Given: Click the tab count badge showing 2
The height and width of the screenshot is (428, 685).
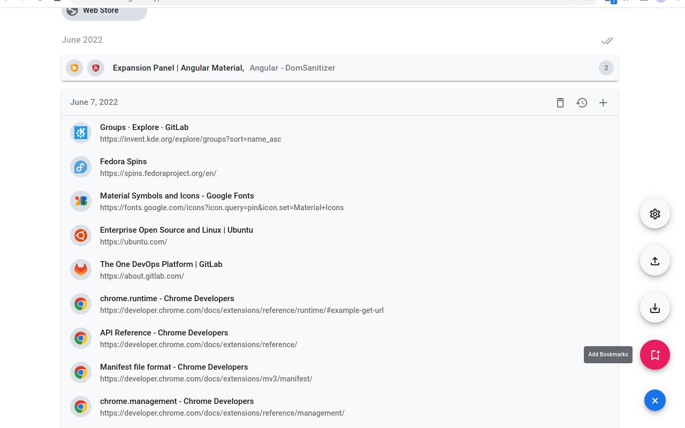Looking at the screenshot, I should [x=606, y=68].
